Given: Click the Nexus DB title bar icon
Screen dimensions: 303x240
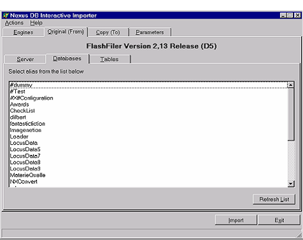Looking at the screenshot, I should [x=6, y=15].
